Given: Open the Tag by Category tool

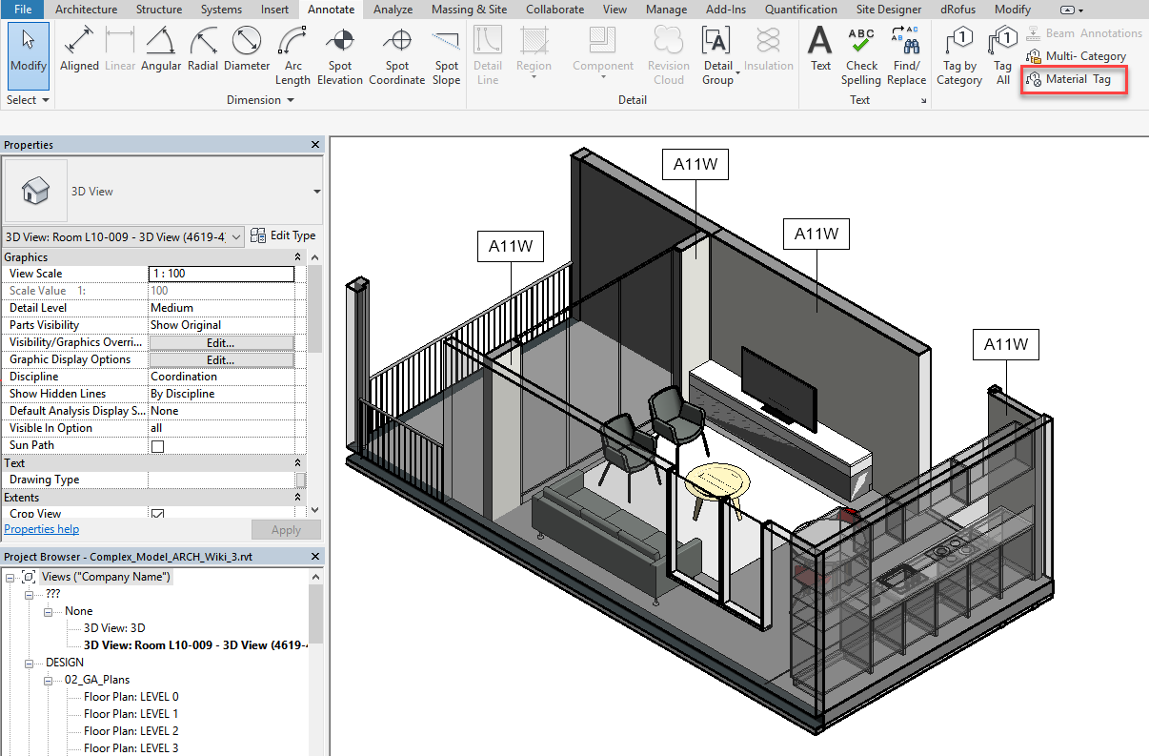Looking at the screenshot, I should (959, 56).
